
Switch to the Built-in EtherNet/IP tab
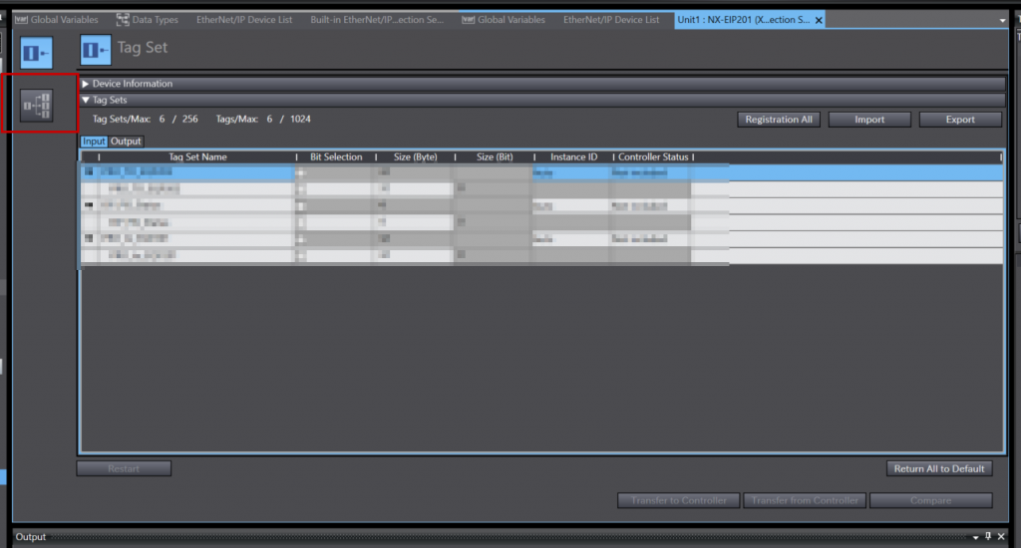[376, 20]
